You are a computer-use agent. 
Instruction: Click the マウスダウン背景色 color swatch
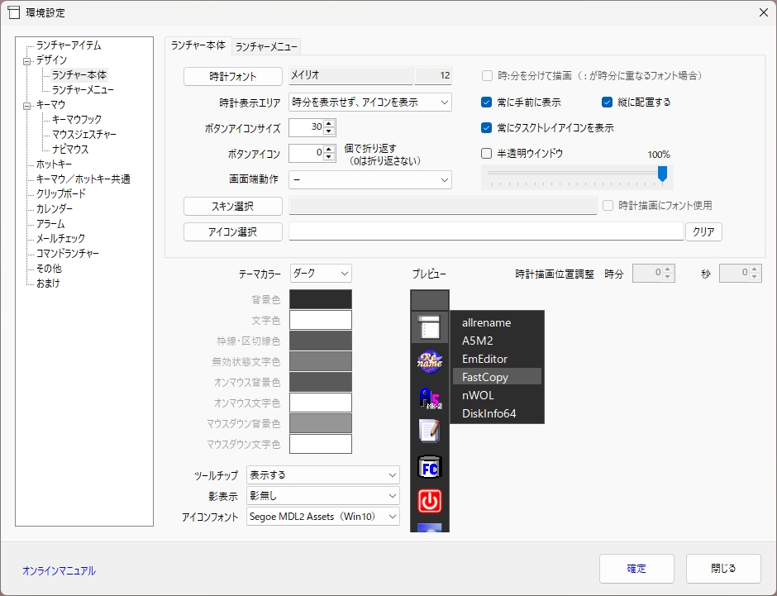321,423
